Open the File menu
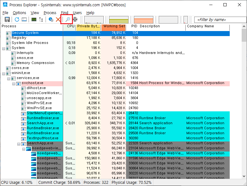Image resolution: width=247 pixels, height=186 pixels. point(5,13)
